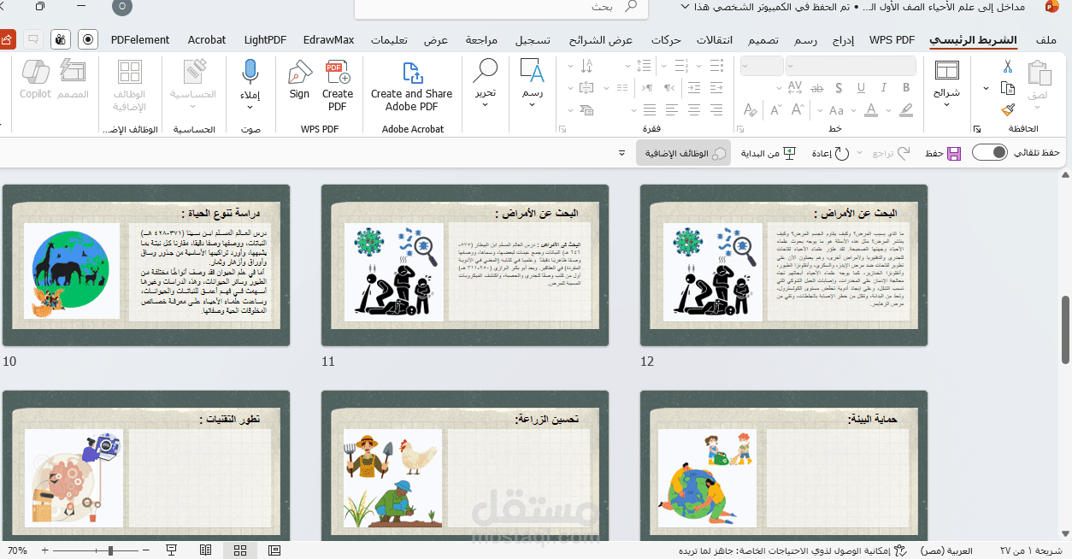Click the Copy icon in clipboard group

tap(1008, 88)
